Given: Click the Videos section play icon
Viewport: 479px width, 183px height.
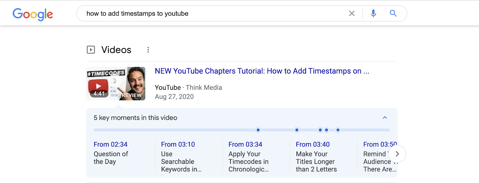Looking at the screenshot, I should coord(91,50).
